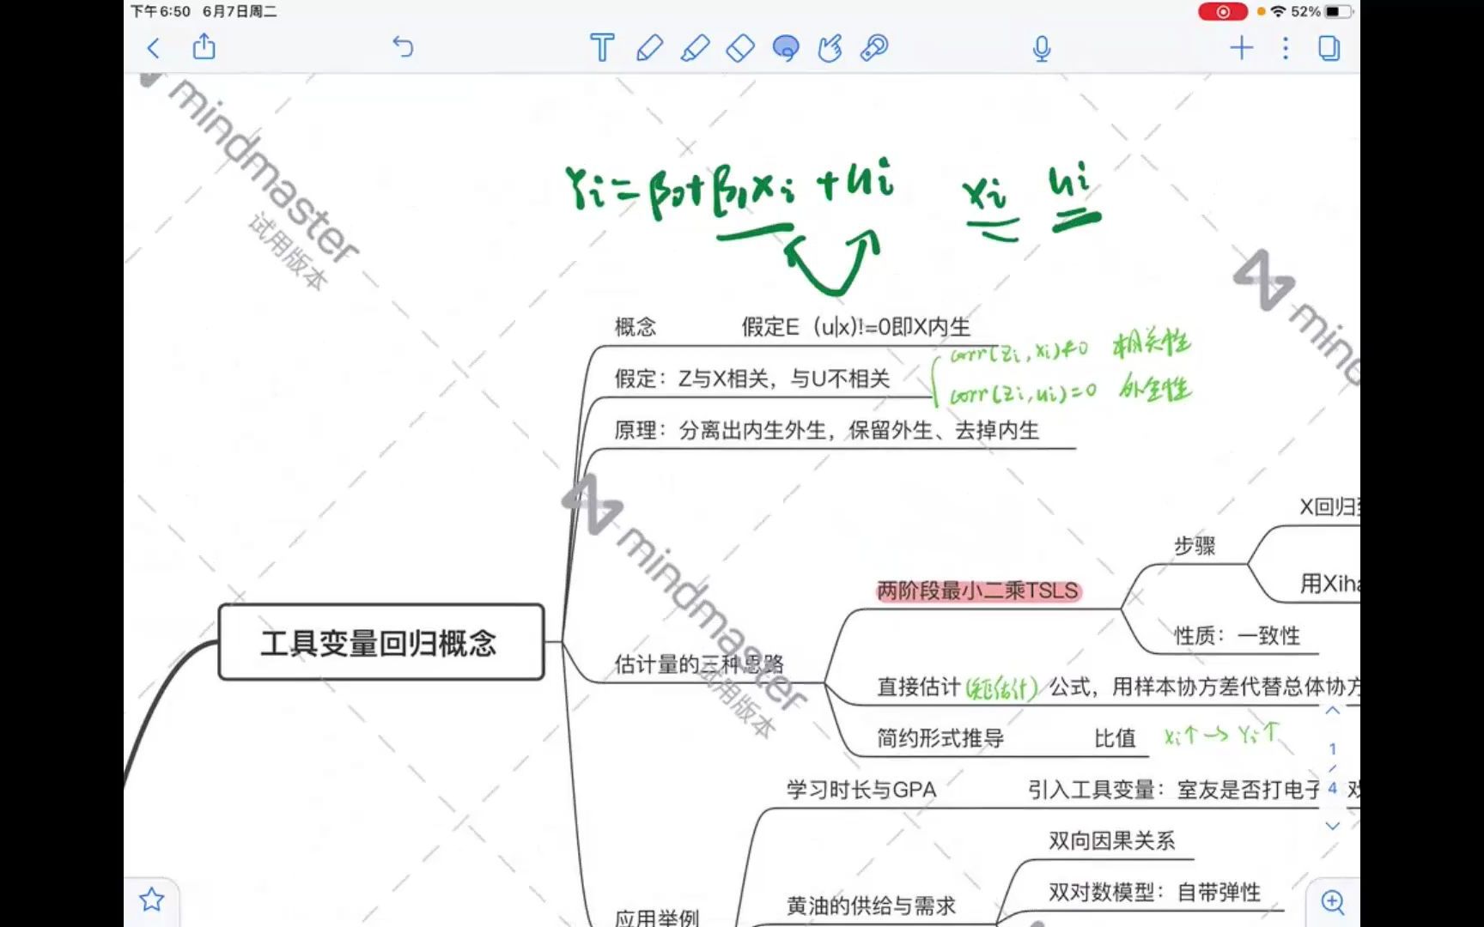Tap the share export icon
The height and width of the screenshot is (927, 1484).
204,46
